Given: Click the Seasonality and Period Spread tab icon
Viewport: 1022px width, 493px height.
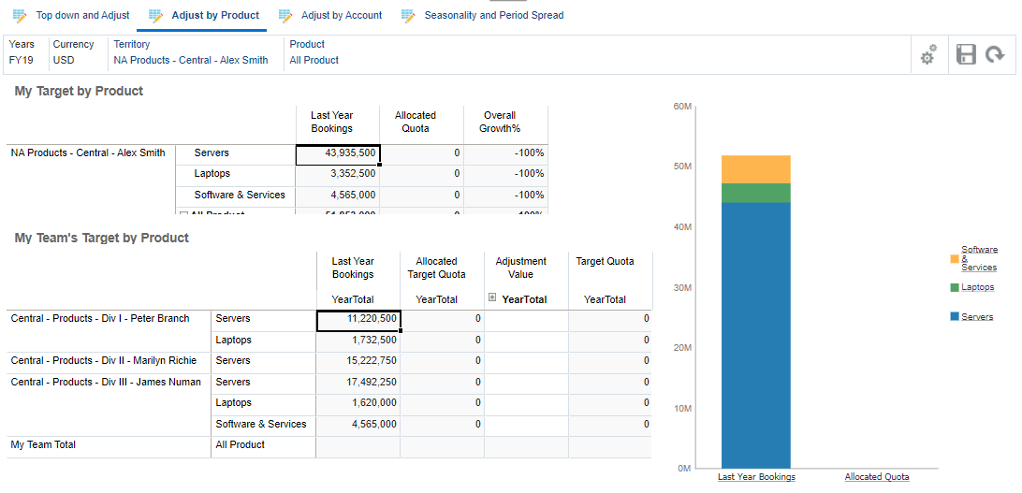Looking at the screenshot, I should (408, 16).
